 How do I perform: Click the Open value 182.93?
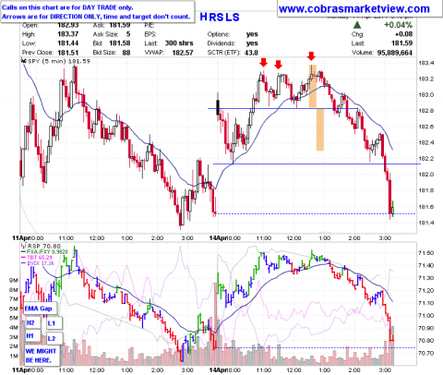coord(68,25)
